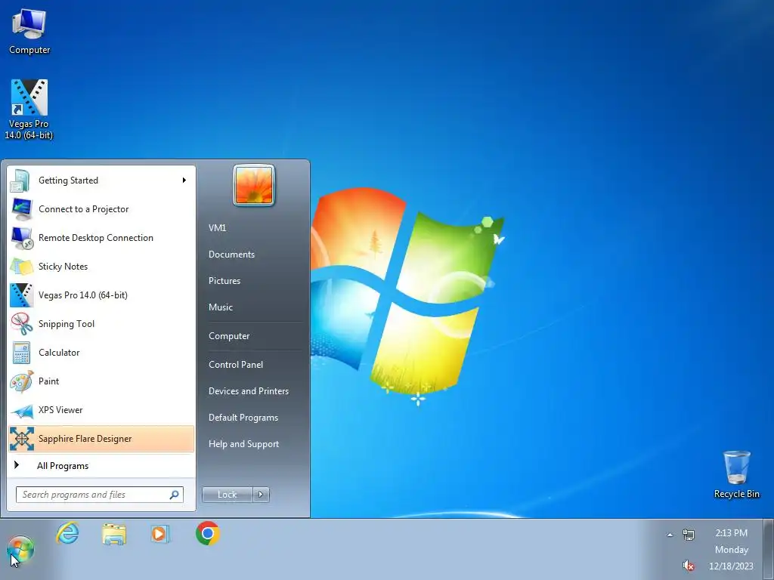Open the Connect to a Projector icon

22,209
